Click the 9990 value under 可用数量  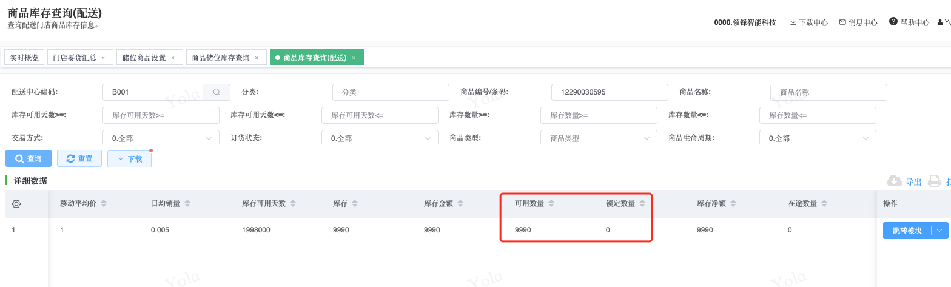pos(523,230)
